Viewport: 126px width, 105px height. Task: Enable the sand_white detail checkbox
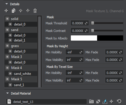[x=10, y=74]
